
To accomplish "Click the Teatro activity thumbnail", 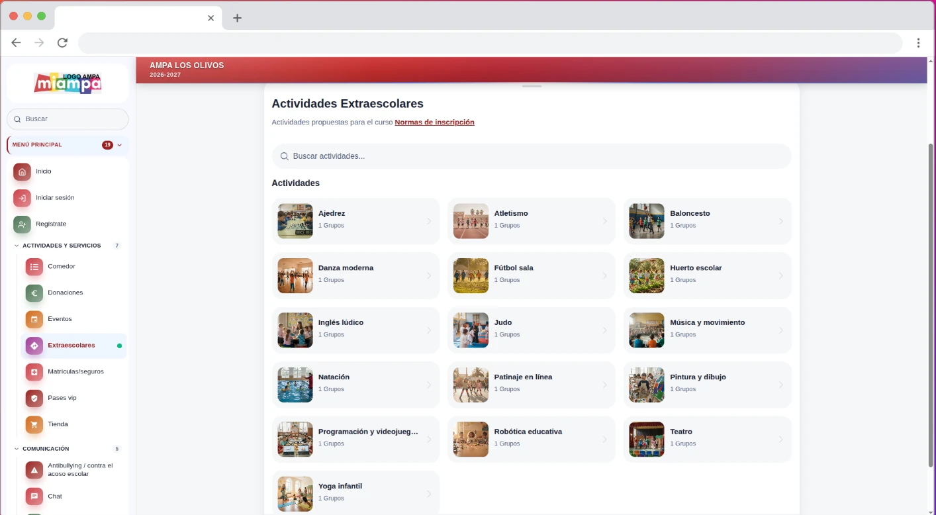I will click(x=647, y=440).
